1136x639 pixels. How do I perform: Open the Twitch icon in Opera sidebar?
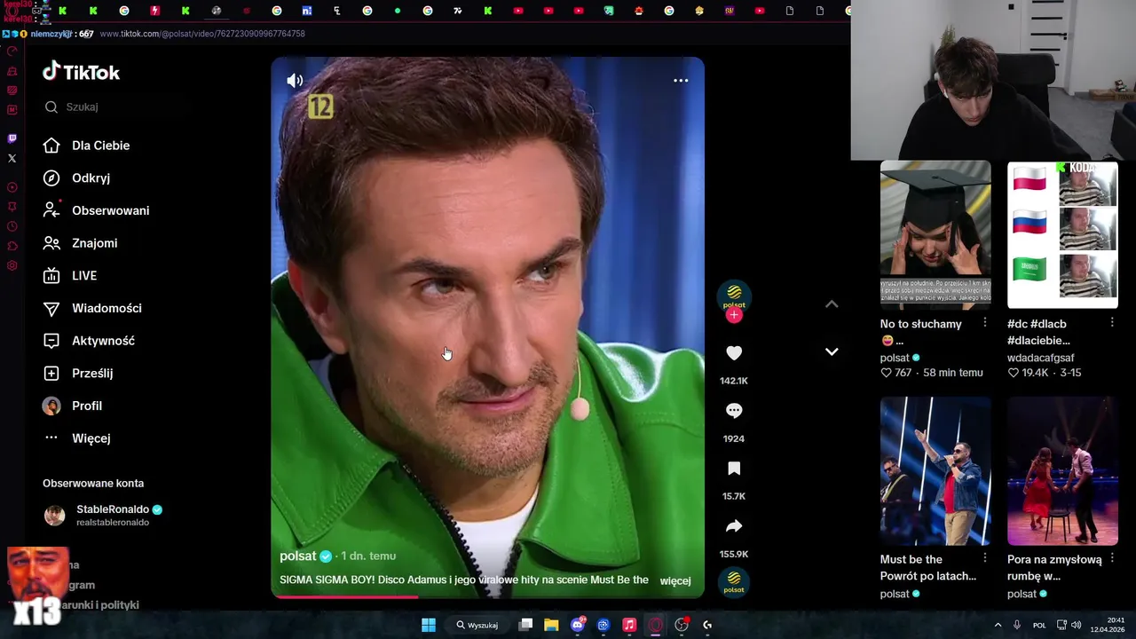pyautogui.click(x=12, y=138)
